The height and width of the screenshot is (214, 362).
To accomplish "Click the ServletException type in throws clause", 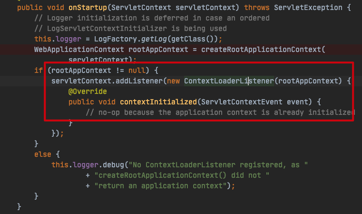I will pos(308,8).
